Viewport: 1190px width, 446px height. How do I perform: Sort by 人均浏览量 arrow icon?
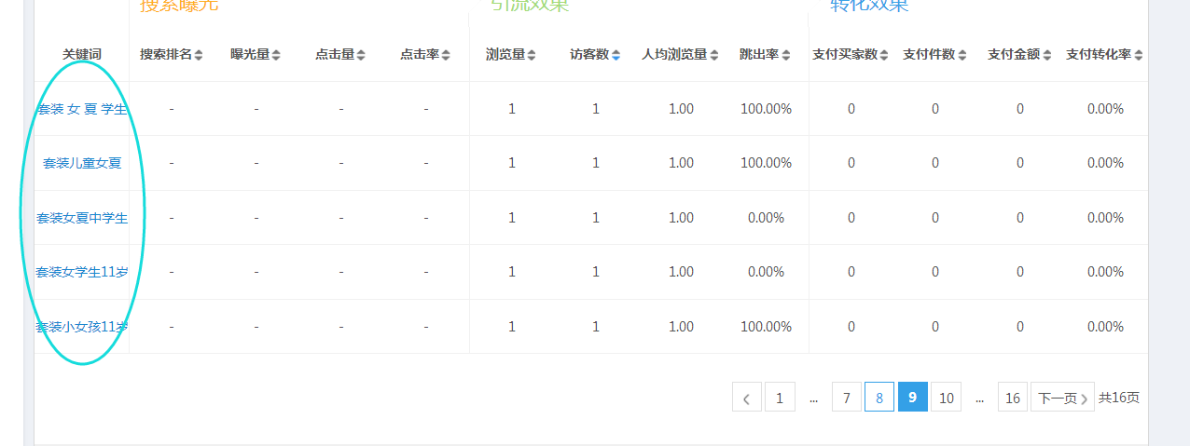(x=714, y=55)
